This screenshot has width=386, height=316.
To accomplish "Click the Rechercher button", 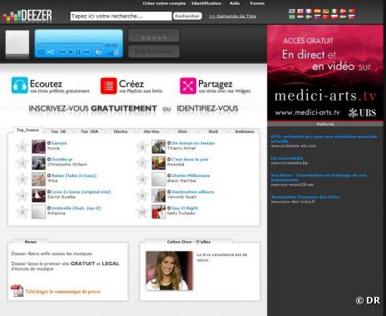I will pyautogui.click(x=187, y=16).
